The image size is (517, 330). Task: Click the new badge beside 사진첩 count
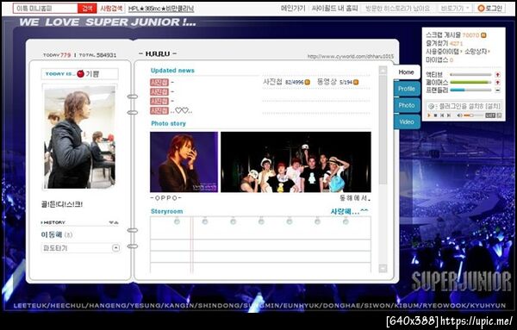click(x=307, y=82)
